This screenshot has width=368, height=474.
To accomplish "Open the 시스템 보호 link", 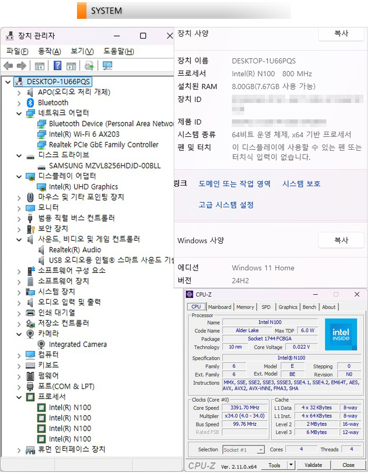I will coord(301,184).
